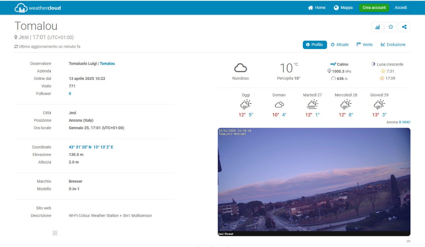This screenshot has width=425, height=247.
Task: Open the statistics chart icon button
Action: click(377, 27)
